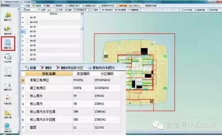The image size is (222, 136).
Task: Select partition row 核心筒内
Action: [71, 104]
